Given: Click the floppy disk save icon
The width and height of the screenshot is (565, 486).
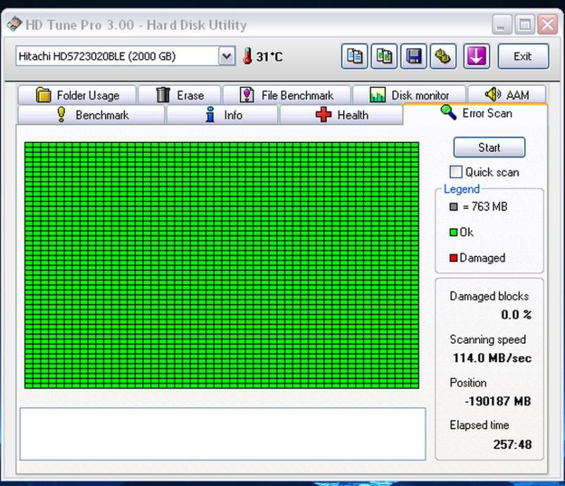Looking at the screenshot, I should coord(414,56).
